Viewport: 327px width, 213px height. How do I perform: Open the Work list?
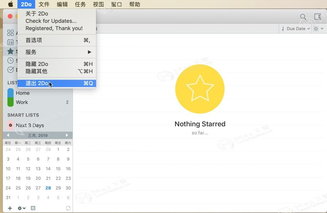(38, 102)
